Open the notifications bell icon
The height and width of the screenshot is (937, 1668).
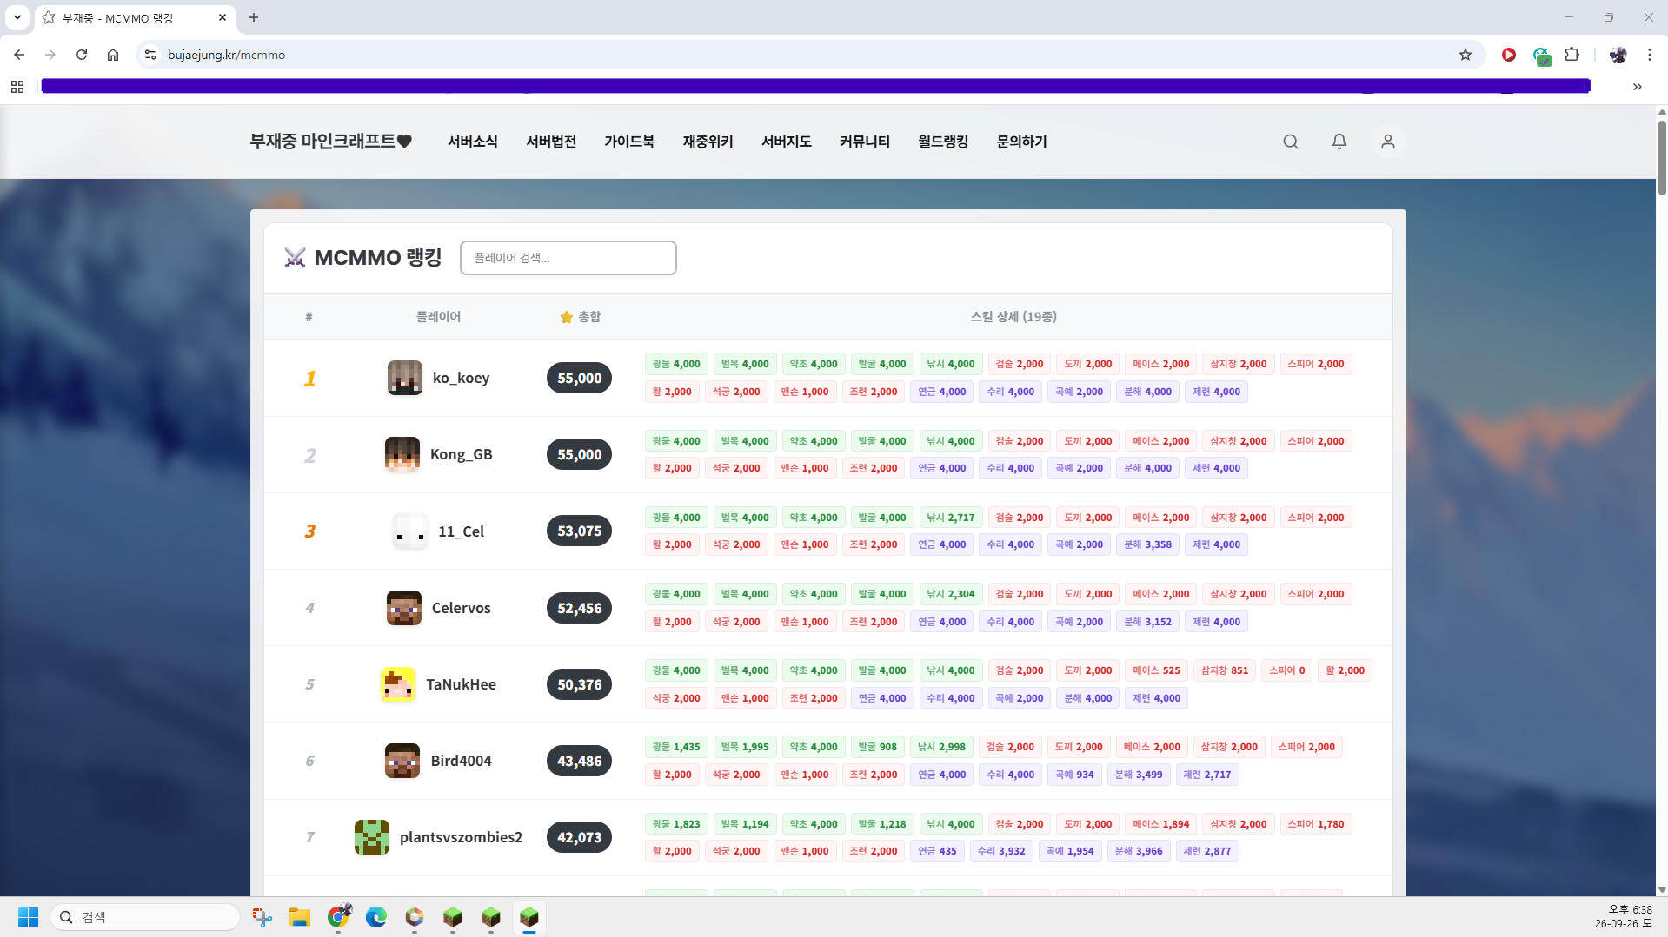coord(1339,142)
